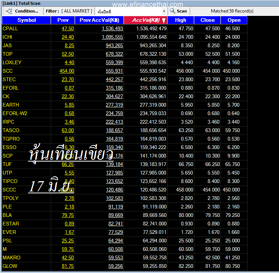Select the PLE symbol
279x273 pixels.
point(7,207)
